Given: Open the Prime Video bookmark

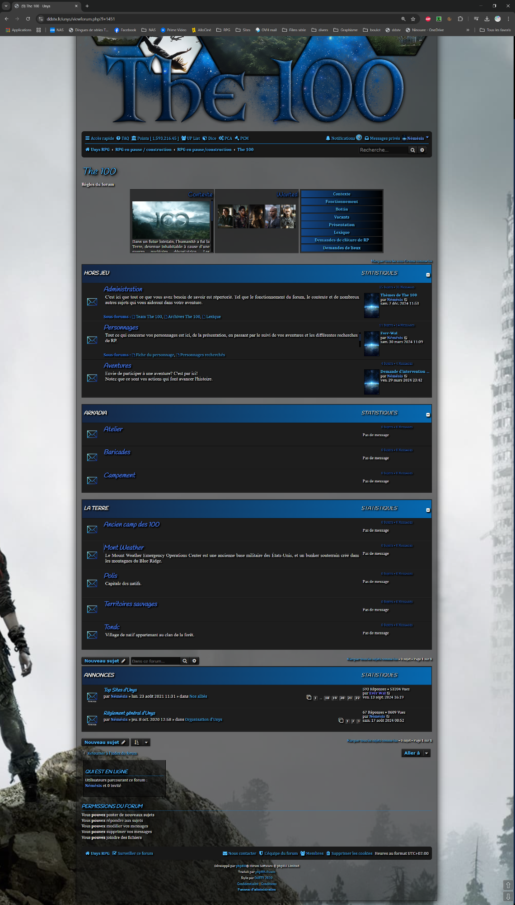Looking at the screenshot, I should pos(173,30).
